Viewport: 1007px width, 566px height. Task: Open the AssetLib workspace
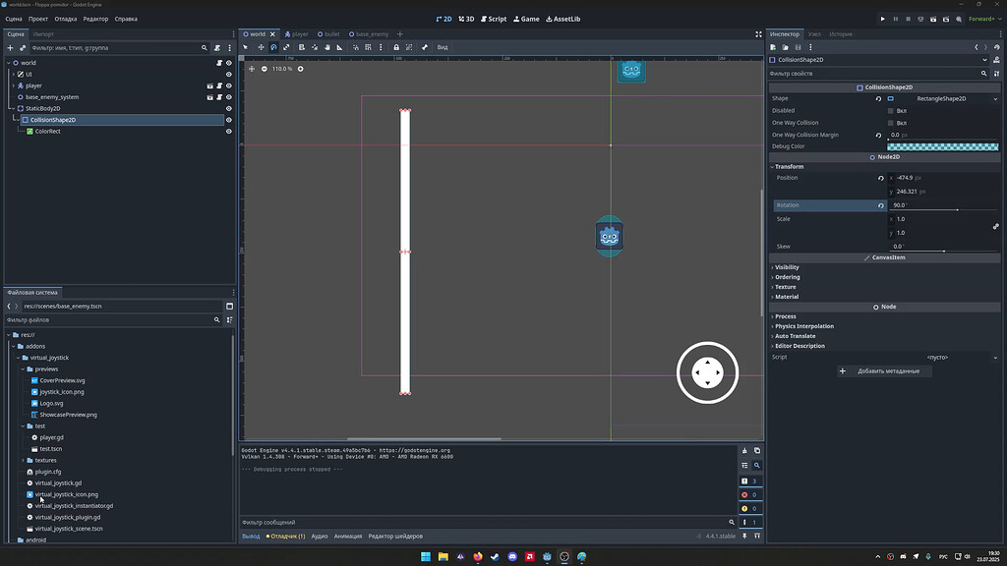click(563, 18)
